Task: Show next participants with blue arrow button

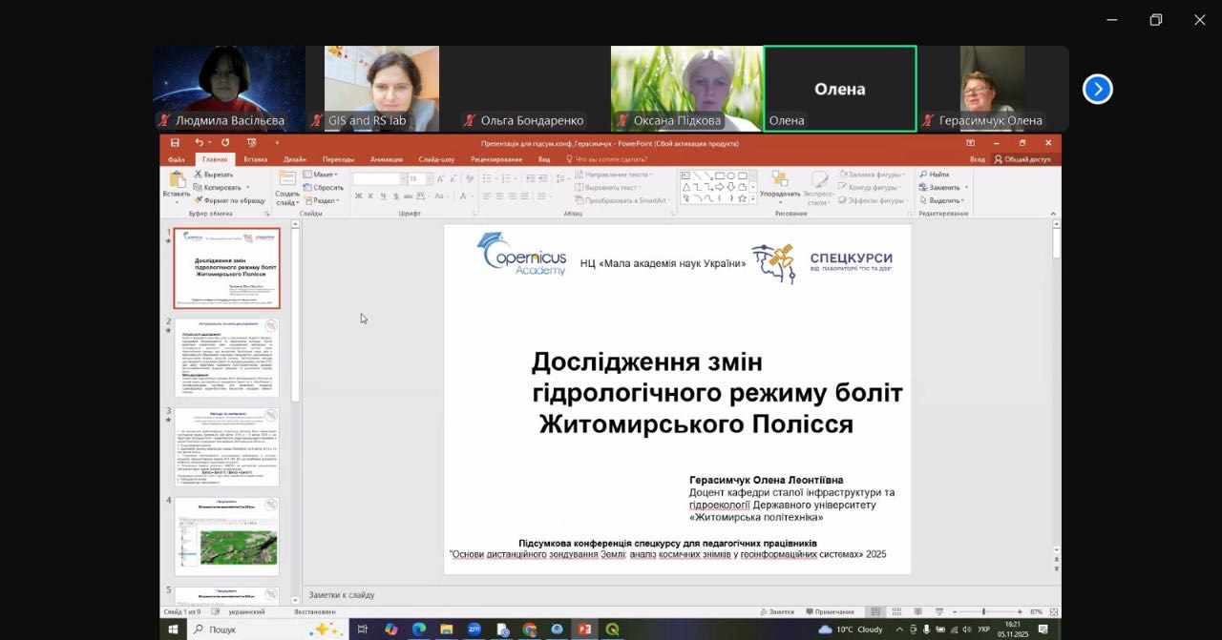Action: click(x=1097, y=89)
